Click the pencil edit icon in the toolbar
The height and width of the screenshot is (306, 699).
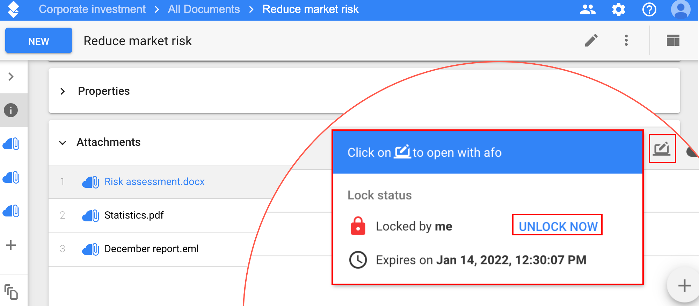[x=591, y=41]
